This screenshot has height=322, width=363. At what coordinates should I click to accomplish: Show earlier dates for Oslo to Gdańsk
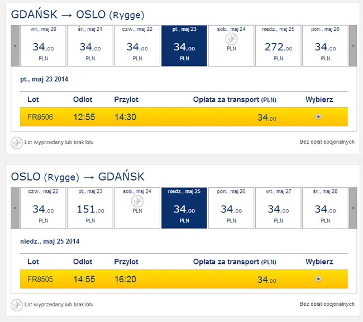tap(15, 208)
